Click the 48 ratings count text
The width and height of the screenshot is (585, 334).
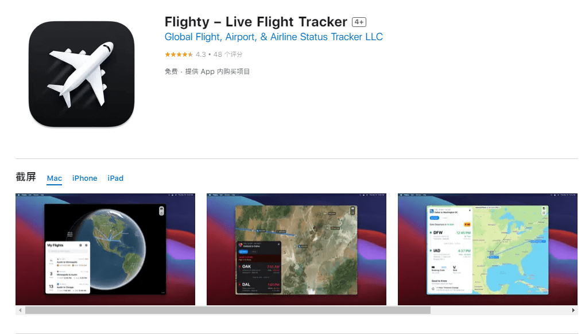coord(228,55)
